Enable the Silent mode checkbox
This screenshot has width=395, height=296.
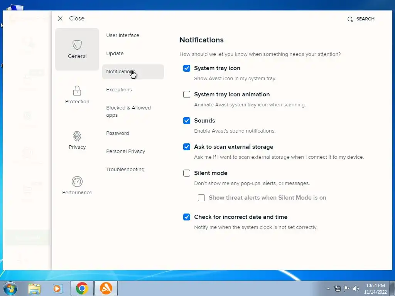coord(187,173)
